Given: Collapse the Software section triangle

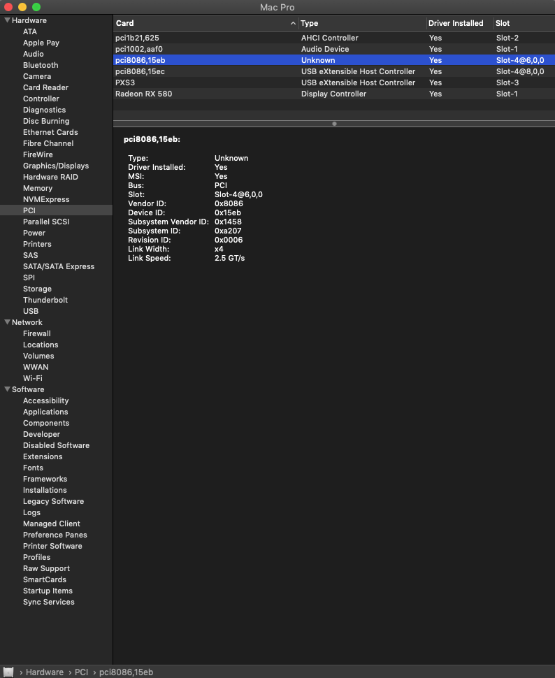Looking at the screenshot, I should point(8,389).
